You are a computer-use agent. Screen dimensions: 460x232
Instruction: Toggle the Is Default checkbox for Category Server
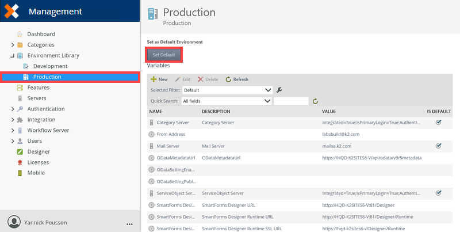(438, 123)
